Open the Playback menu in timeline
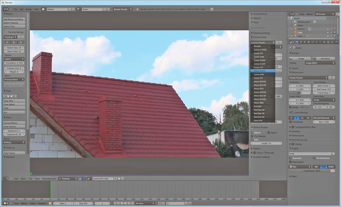 click(42, 203)
